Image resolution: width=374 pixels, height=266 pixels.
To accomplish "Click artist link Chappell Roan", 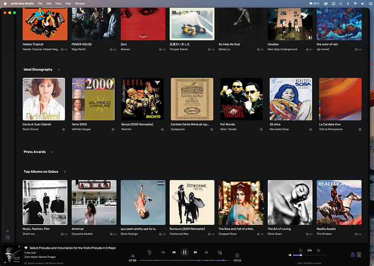I will [228, 234].
